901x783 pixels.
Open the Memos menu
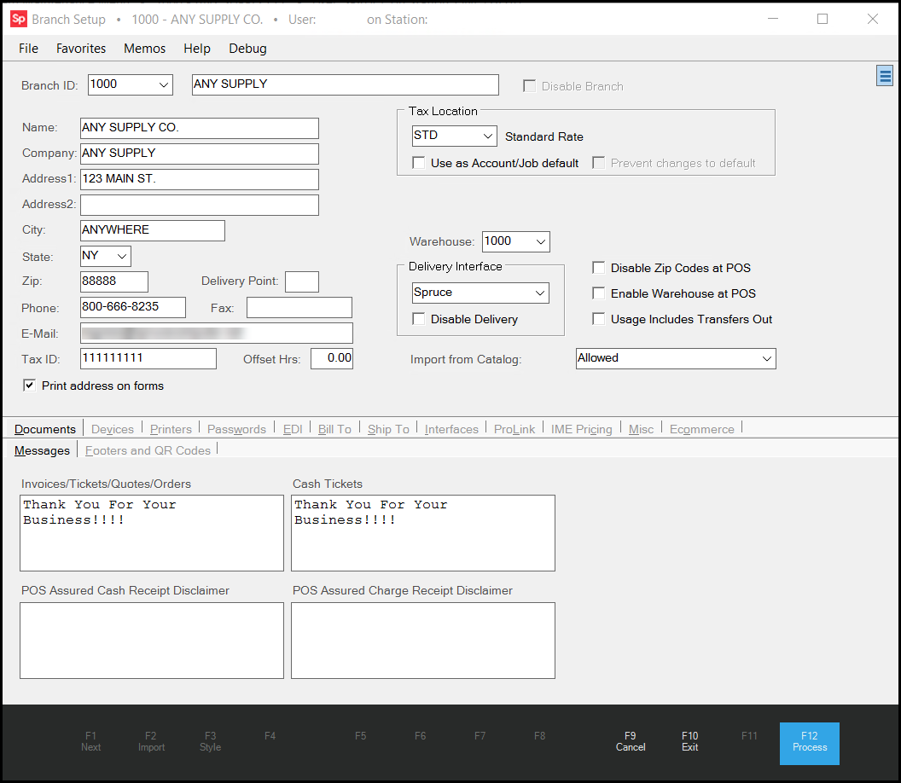point(144,49)
